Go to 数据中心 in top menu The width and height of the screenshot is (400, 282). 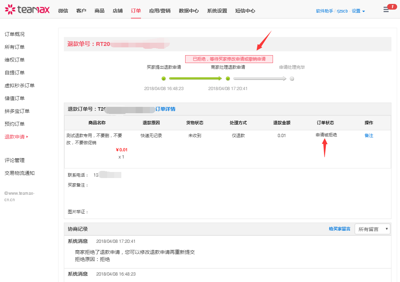(189, 11)
